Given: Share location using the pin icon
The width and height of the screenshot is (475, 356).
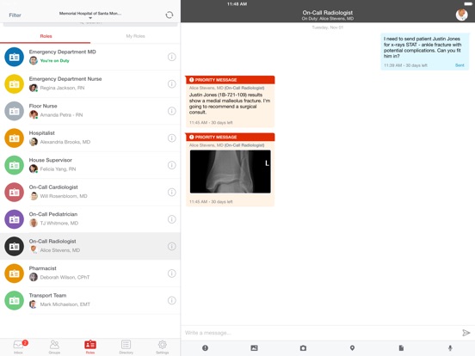Looking at the screenshot, I should (x=352, y=348).
